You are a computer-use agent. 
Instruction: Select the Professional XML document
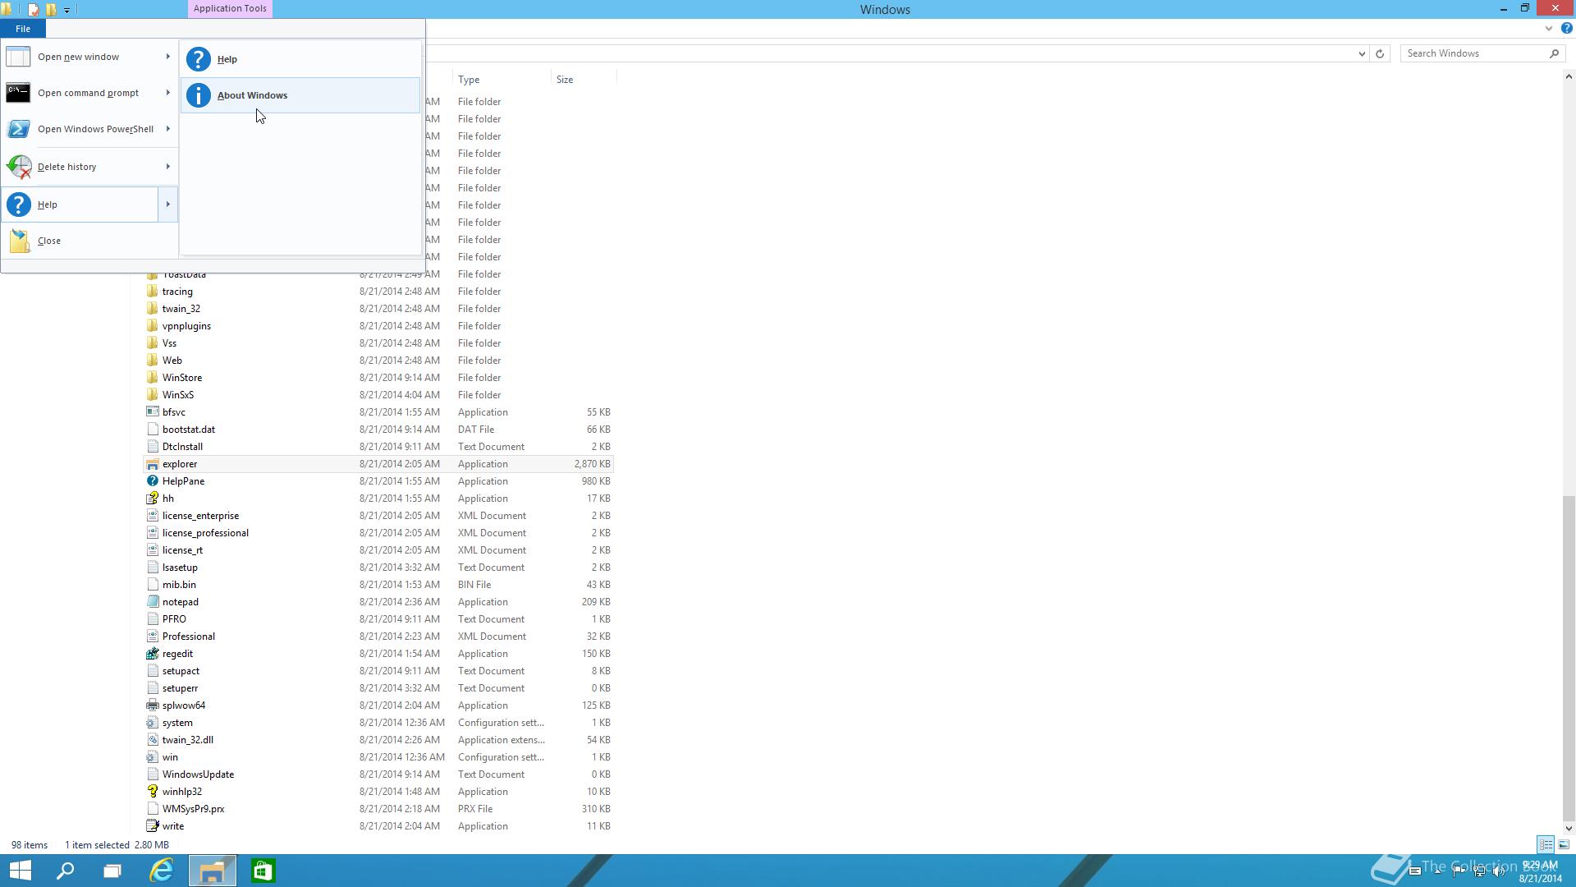point(189,637)
